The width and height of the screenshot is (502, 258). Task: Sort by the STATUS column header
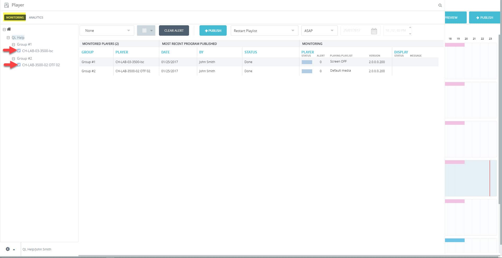click(251, 52)
